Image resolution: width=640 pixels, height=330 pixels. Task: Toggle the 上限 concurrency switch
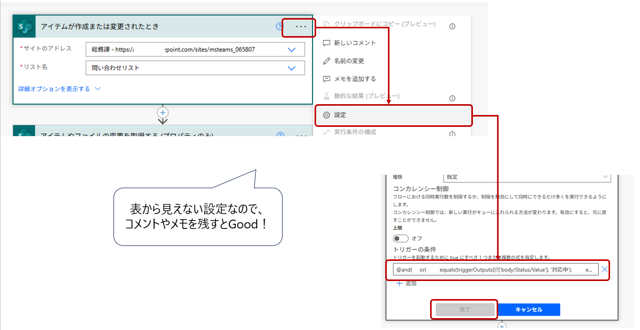pyautogui.click(x=401, y=238)
